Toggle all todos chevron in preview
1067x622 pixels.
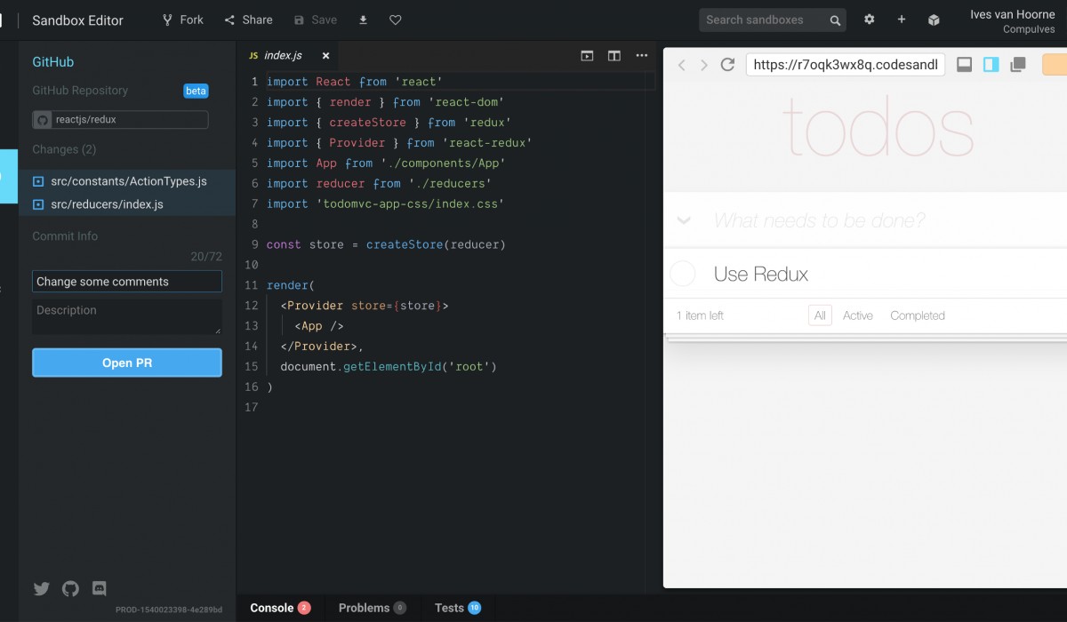pos(684,220)
